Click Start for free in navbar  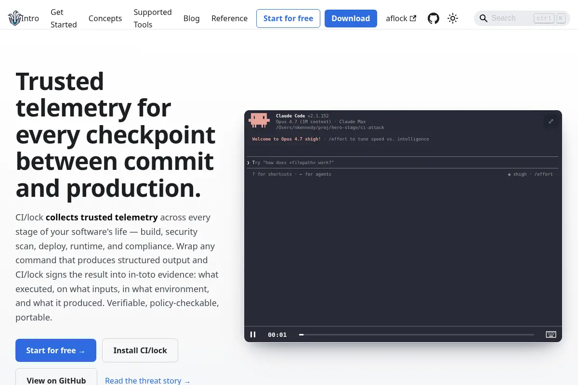pos(288,18)
